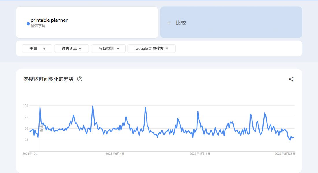This screenshot has height=173, width=318.
Task: Click the 2026年8月23日 axis label
Action: (x=285, y=154)
